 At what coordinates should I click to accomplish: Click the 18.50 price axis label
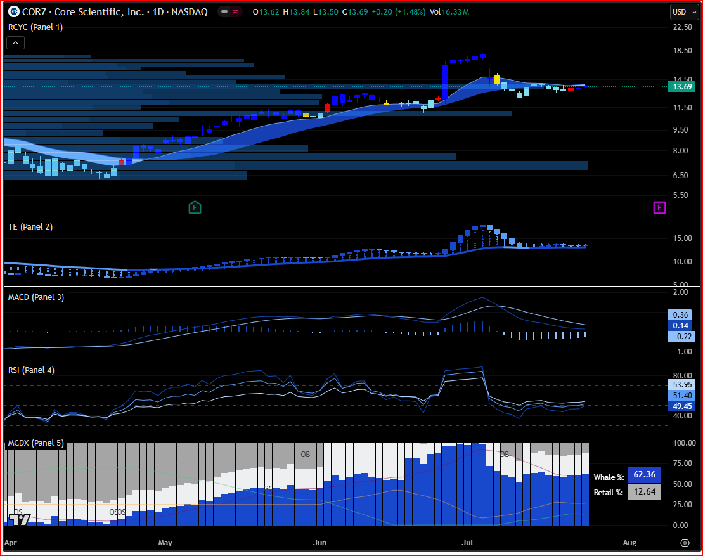coord(682,51)
